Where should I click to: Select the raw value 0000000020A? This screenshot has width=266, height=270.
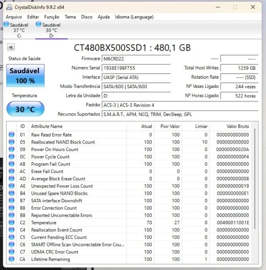[x=233, y=149]
